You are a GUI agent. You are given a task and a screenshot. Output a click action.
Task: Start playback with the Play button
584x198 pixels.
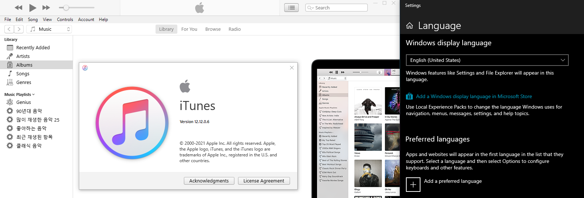pos(33,8)
